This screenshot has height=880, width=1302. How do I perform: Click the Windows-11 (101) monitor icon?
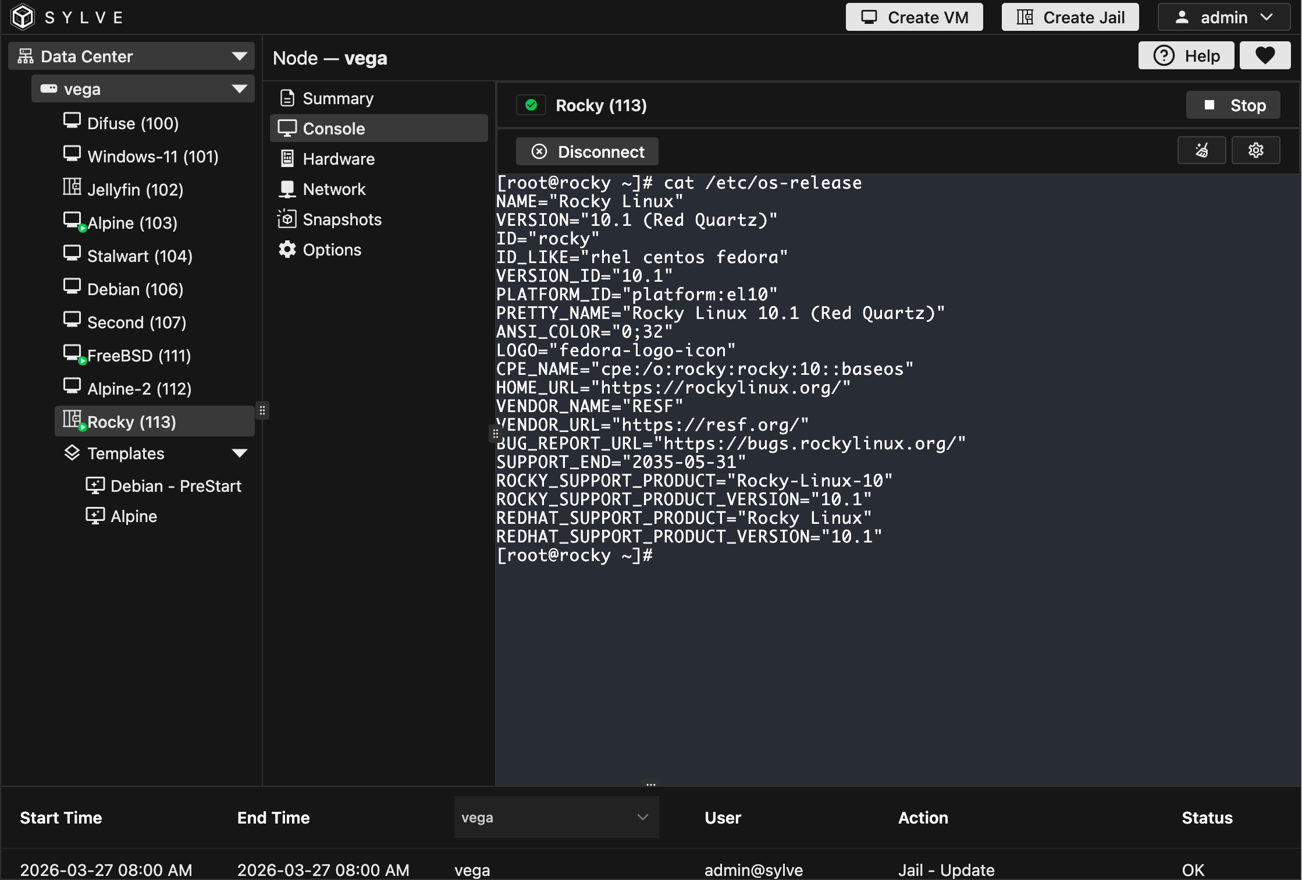72,154
